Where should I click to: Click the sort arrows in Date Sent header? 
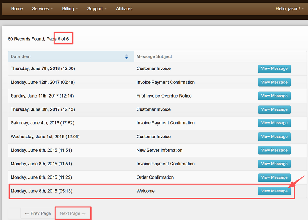tap(126, 57)
